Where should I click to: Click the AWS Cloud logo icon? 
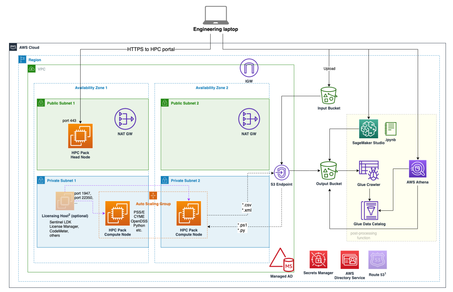point(13,47)
